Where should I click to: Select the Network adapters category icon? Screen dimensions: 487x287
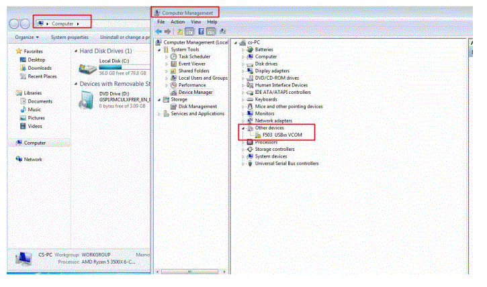[x=250, y=121]
